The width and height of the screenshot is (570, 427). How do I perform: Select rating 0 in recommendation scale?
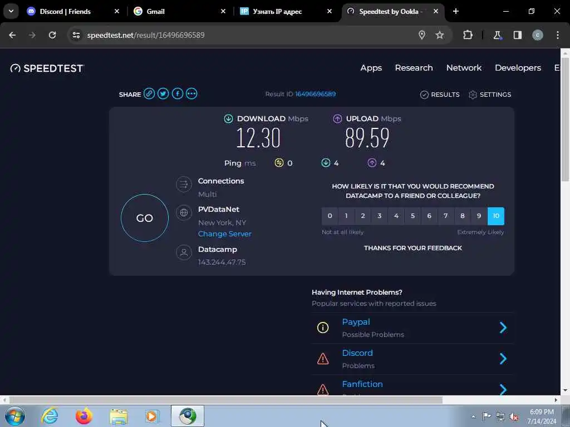[x=330, y=216]
